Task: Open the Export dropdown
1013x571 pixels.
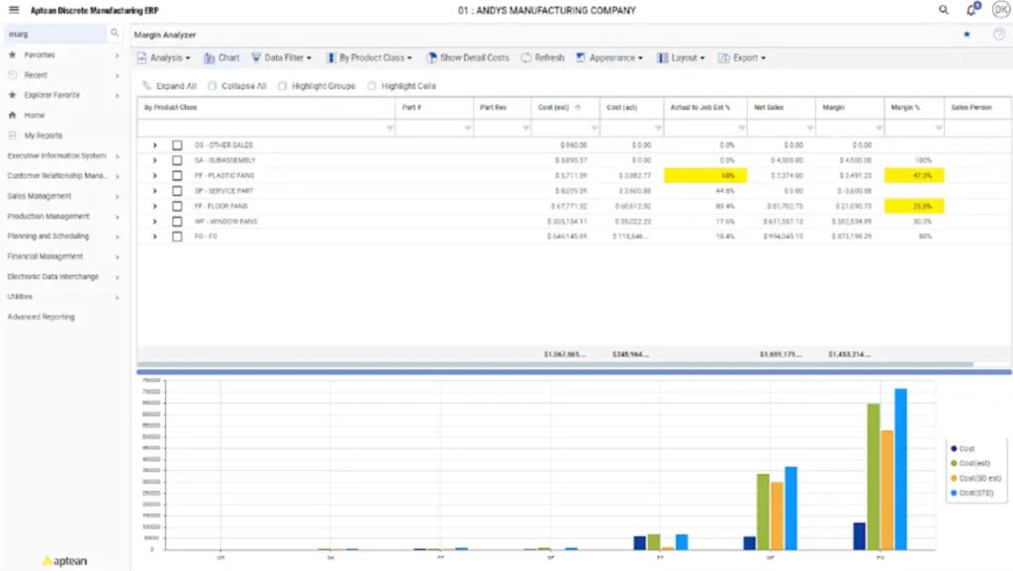Action: coord(742,58)
